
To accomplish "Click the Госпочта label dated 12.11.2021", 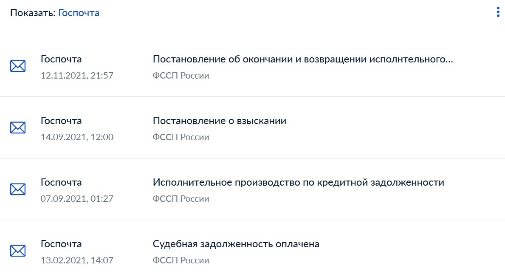I will (x=61, y=59).
